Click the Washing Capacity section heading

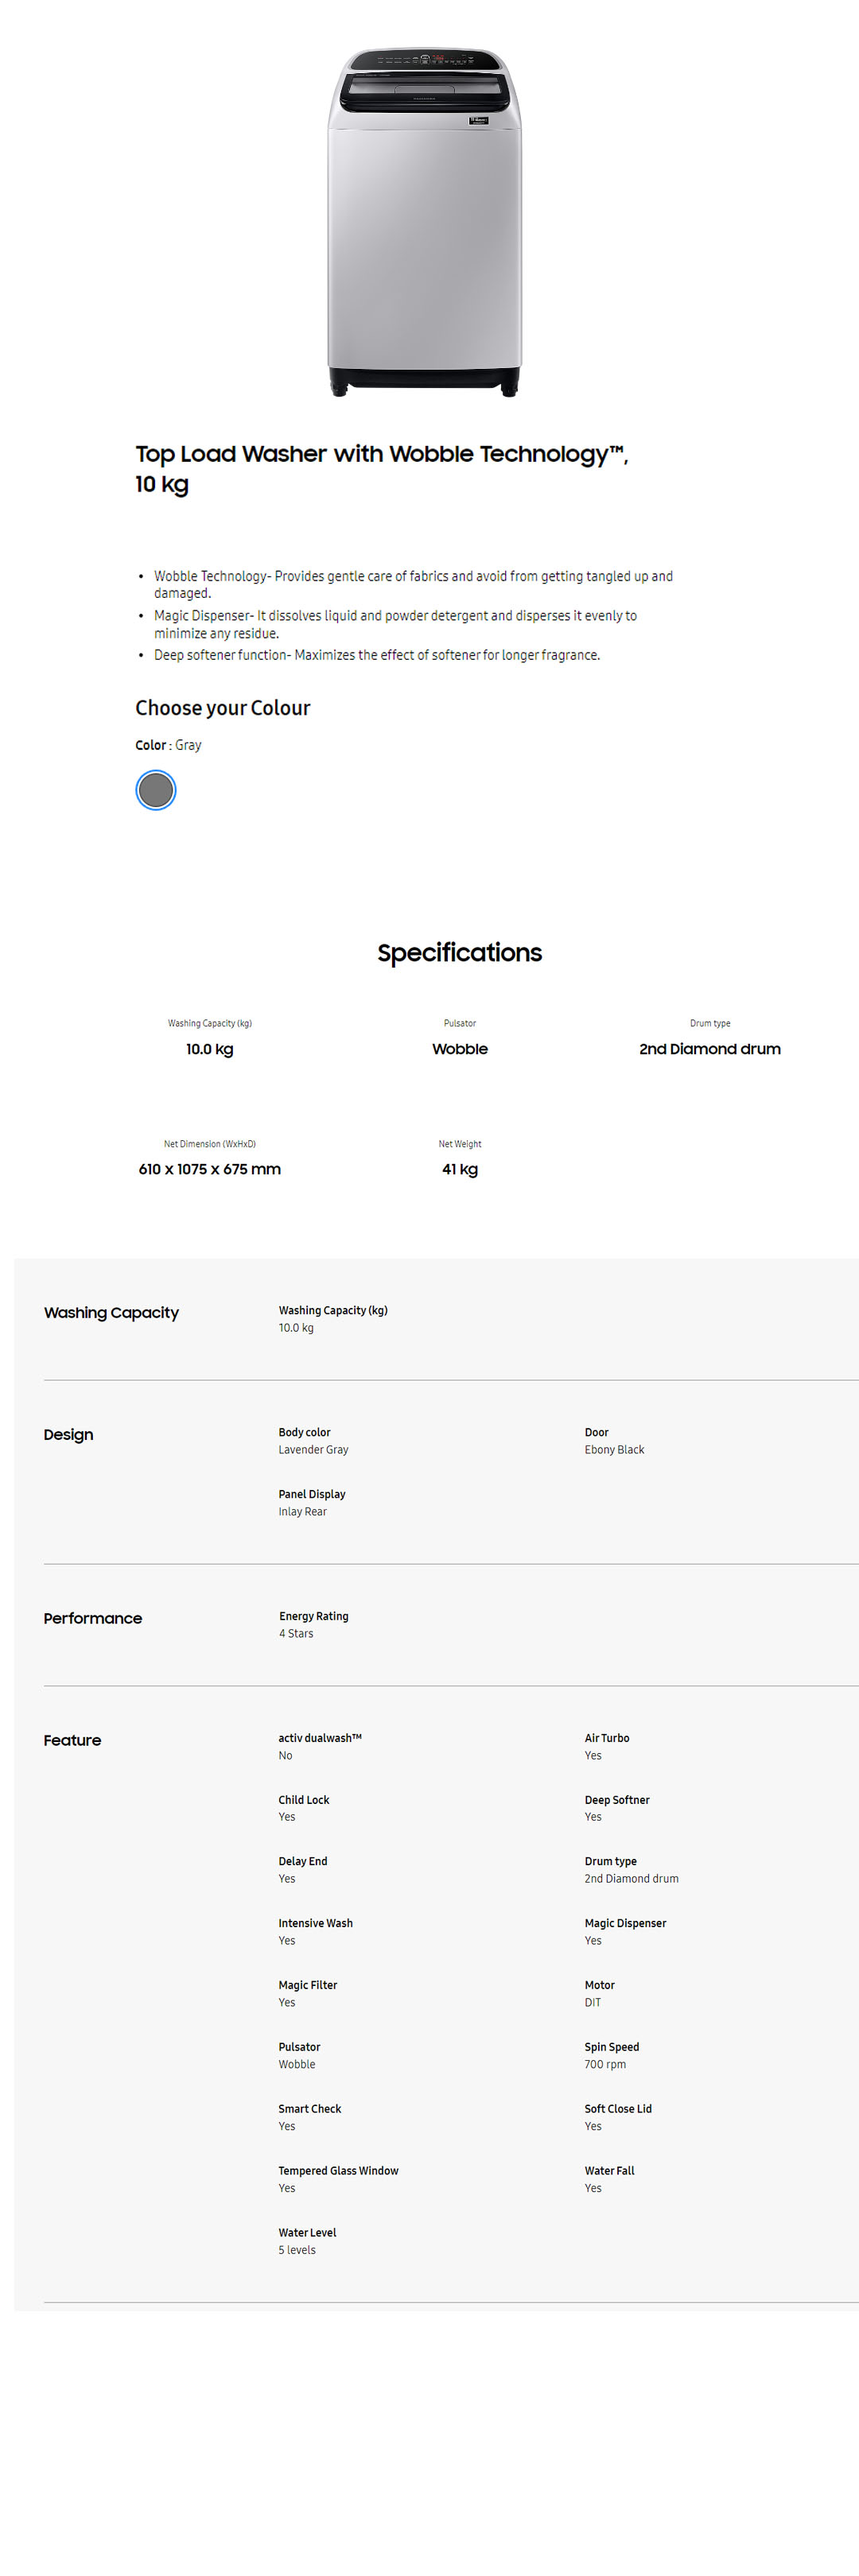tap(111, 1312)
